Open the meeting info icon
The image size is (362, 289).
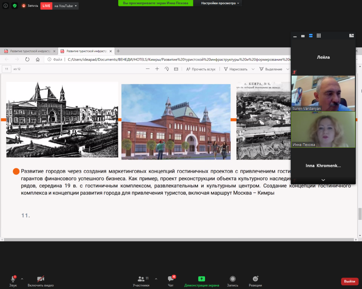[x=6, y=6]
